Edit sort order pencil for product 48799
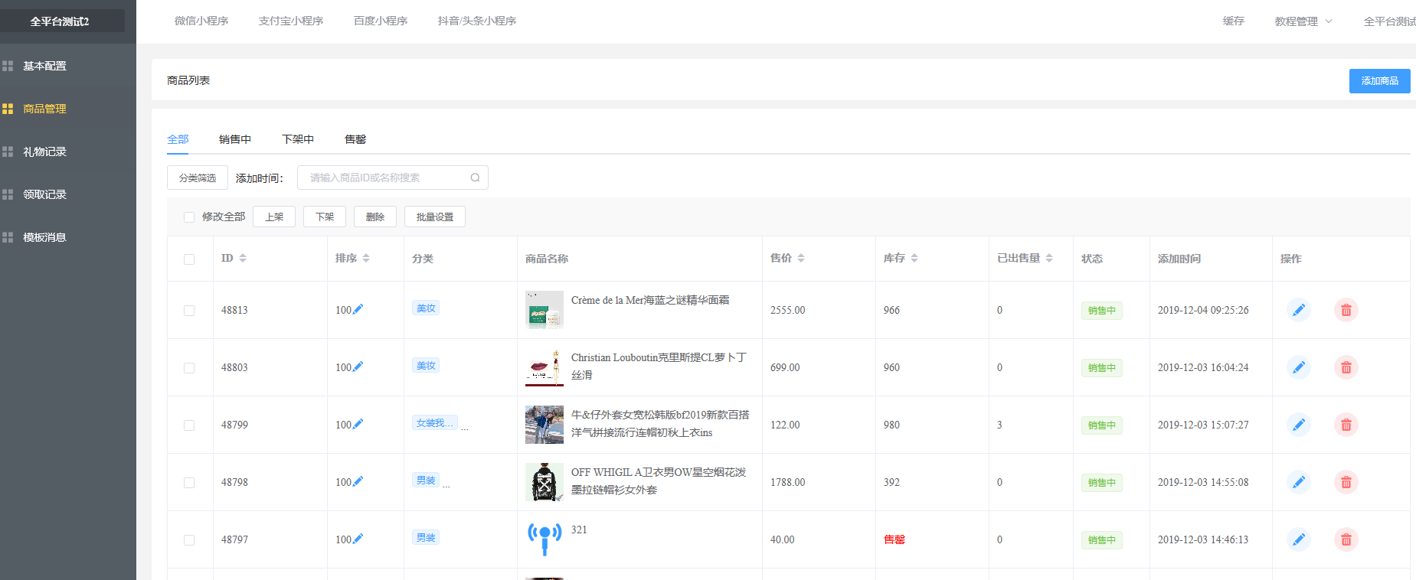1416x580 pixels. pyautogui.click(x=358, y=424)
